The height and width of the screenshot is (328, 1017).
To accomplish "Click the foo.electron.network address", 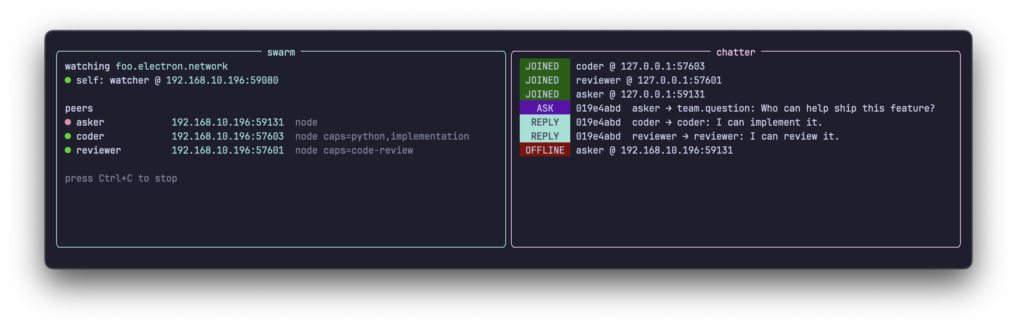I will (172, 66).
